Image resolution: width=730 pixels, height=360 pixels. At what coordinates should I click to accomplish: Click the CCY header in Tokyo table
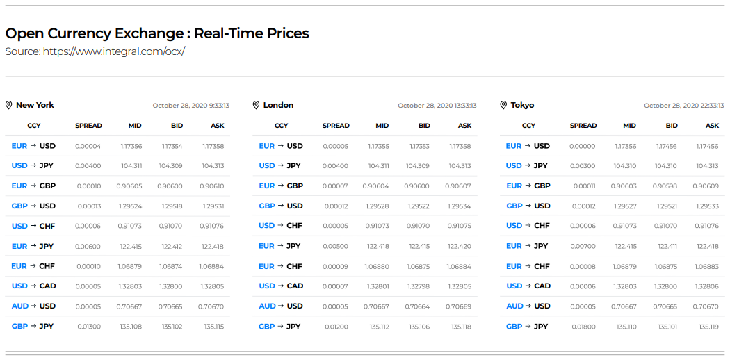tap(528, 126)
